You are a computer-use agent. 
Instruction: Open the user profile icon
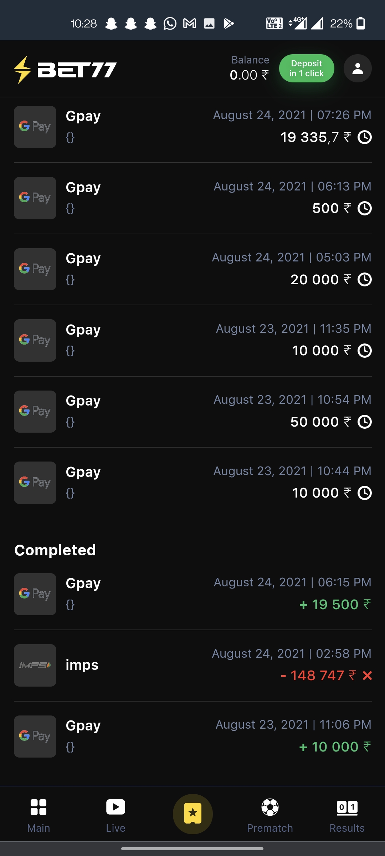pos(358,68)
